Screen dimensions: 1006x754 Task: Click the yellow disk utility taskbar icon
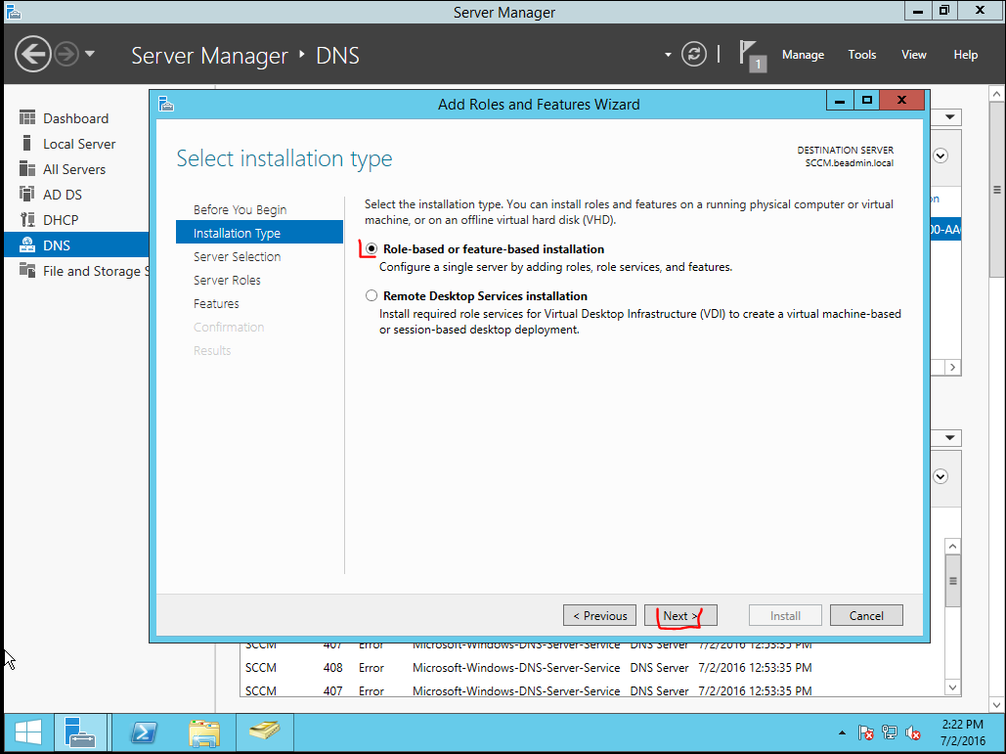pos(264,731)
